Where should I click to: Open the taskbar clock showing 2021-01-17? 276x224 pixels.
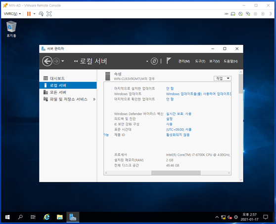coord(249,217)
